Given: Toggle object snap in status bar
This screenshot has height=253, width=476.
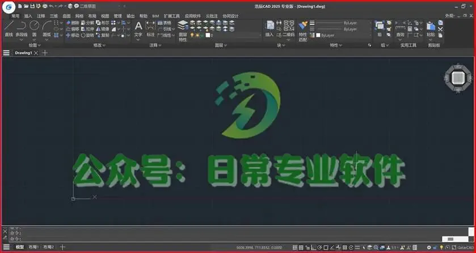Looking at the screenshot, I should [326, 247].
